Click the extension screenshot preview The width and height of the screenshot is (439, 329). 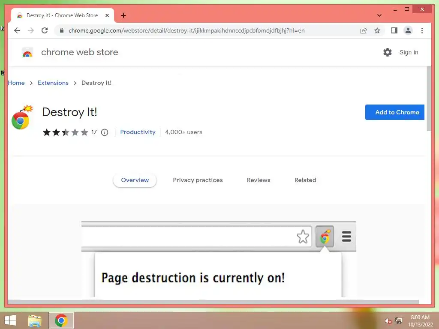tap(218, 259)
